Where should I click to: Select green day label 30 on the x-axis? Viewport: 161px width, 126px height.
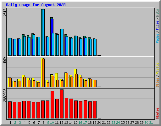(146, 123)
